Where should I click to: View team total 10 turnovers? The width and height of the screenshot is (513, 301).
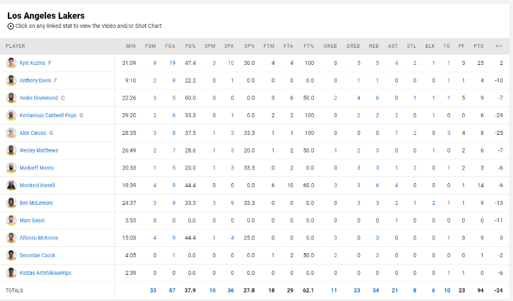(x=447, y=290)
